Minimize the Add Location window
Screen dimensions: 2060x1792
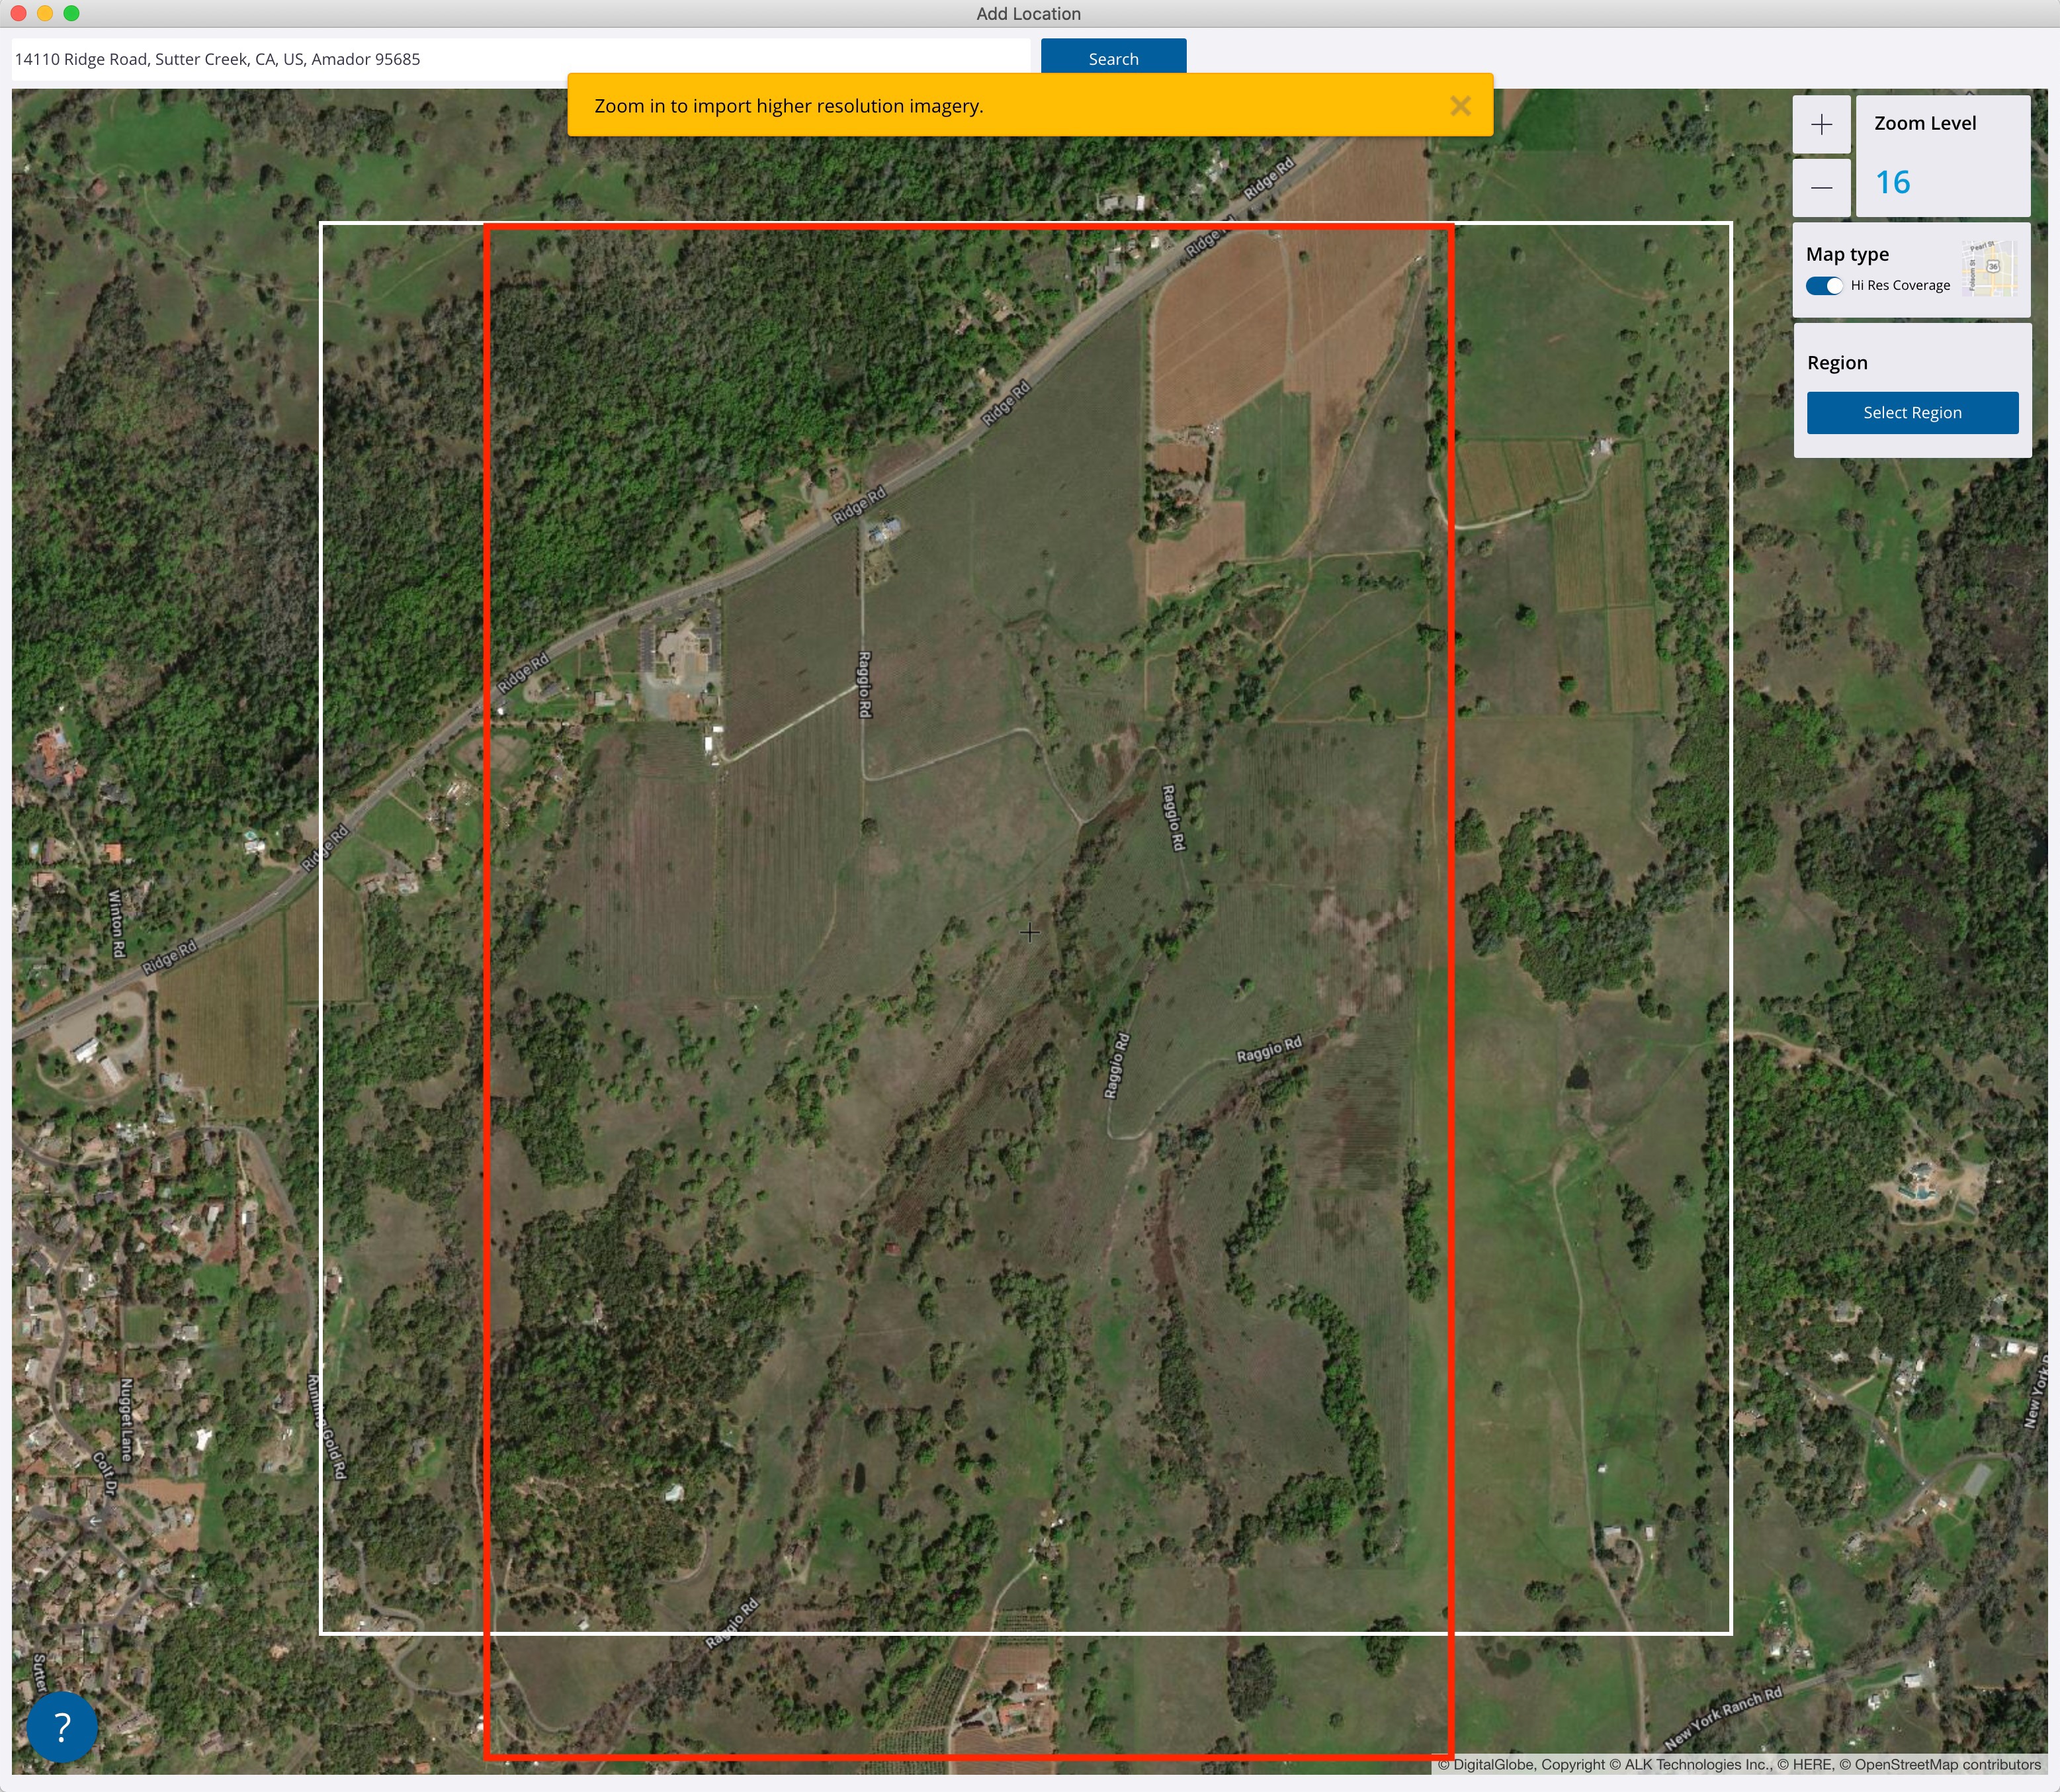44,13
